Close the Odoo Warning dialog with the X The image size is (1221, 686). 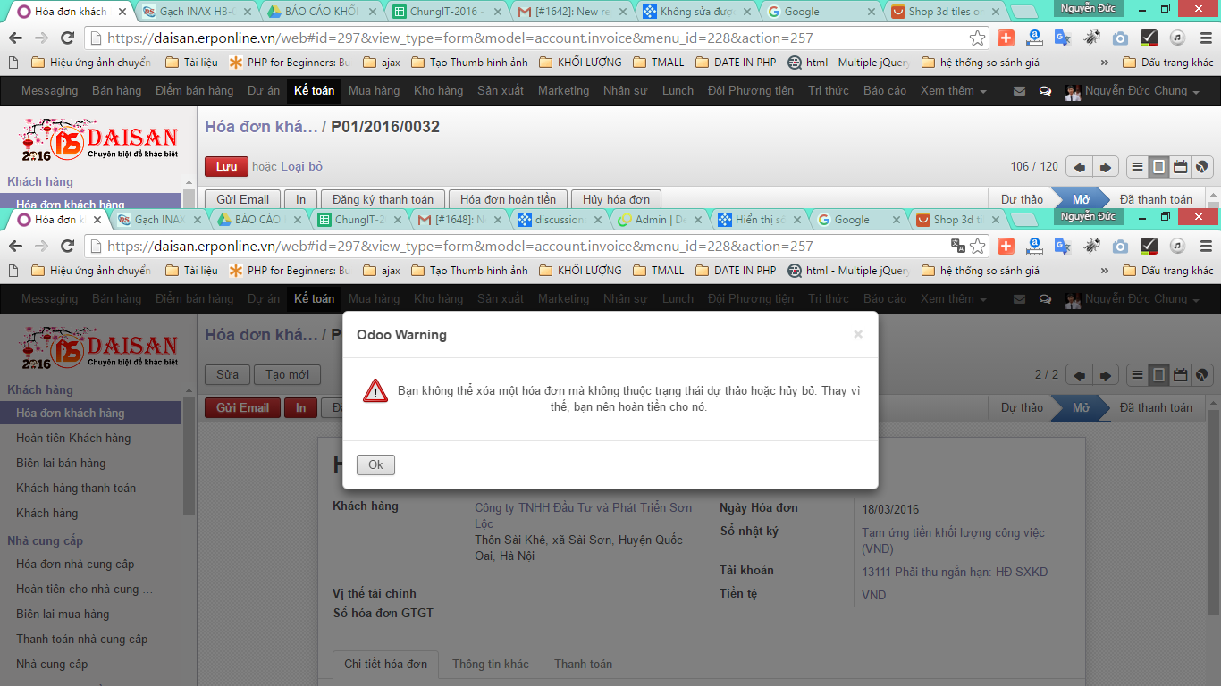pyautogui.click(x=858, y=334)
